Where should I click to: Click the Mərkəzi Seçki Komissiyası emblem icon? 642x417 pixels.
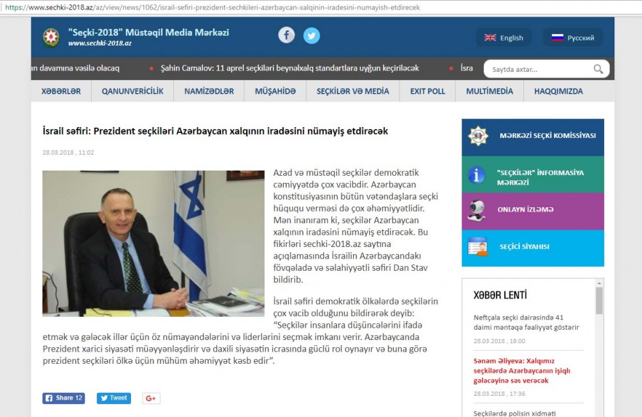point(478,136)
